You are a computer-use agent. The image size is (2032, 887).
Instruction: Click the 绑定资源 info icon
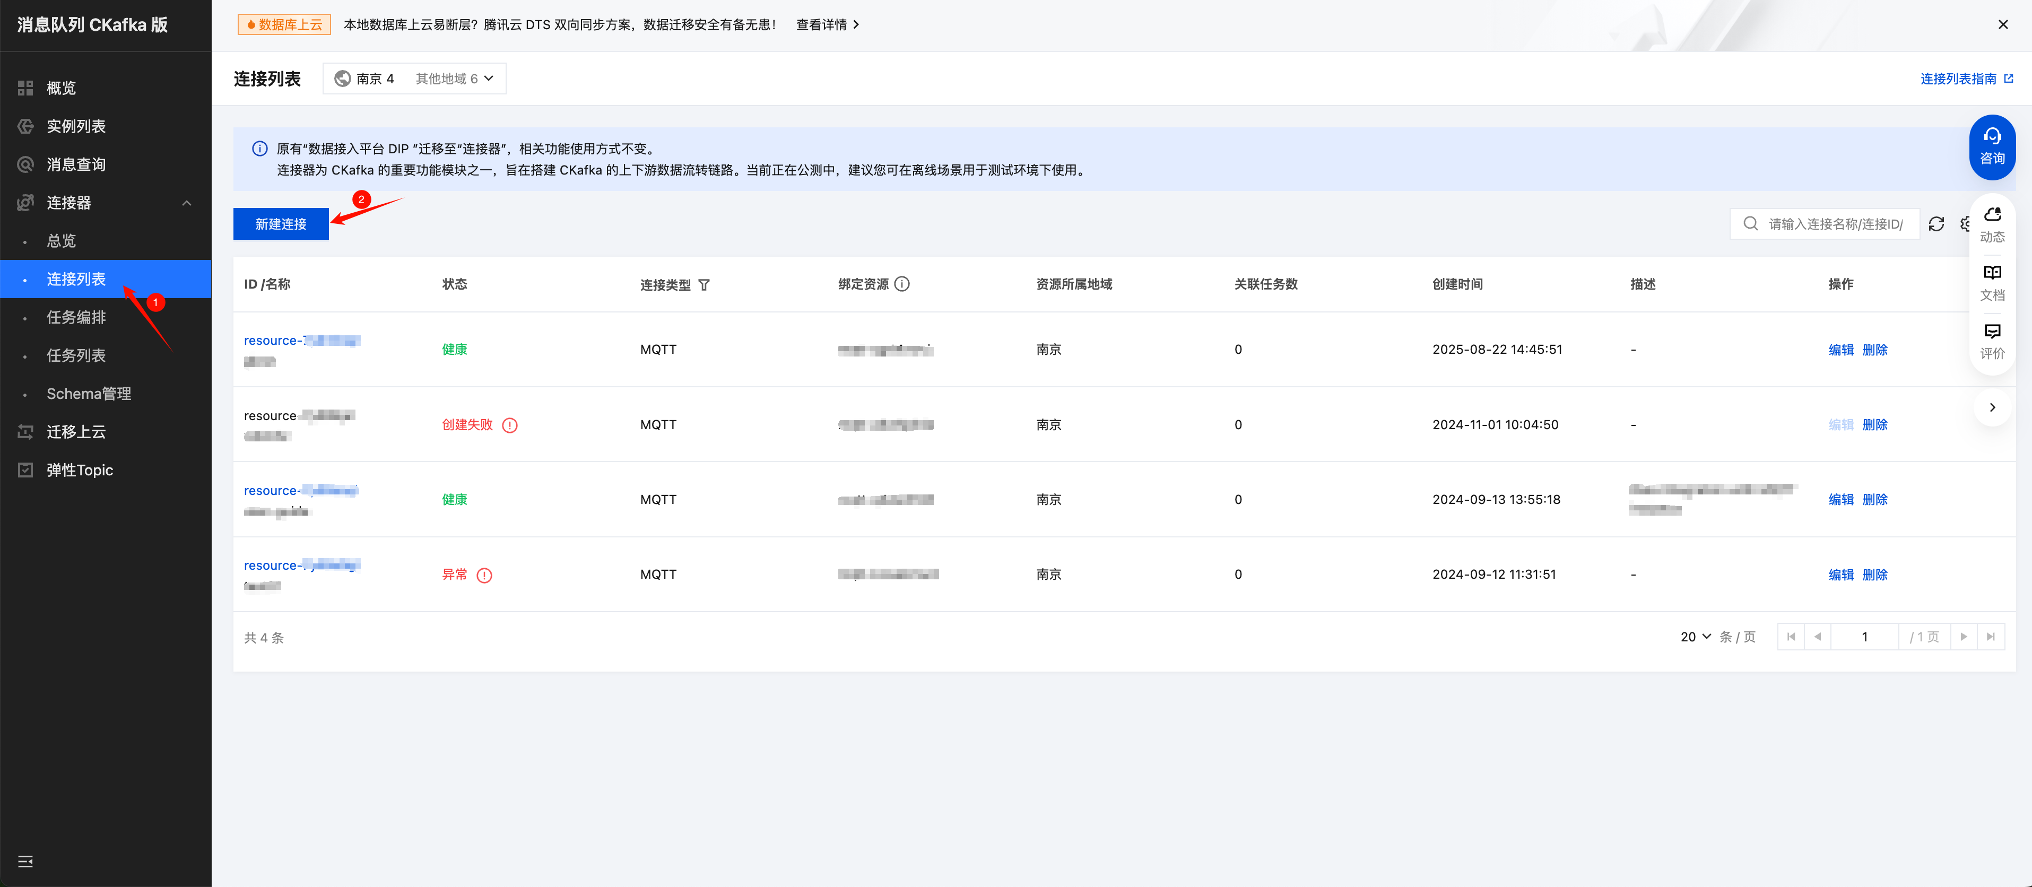pyautogui.click(x=902, y=284)
